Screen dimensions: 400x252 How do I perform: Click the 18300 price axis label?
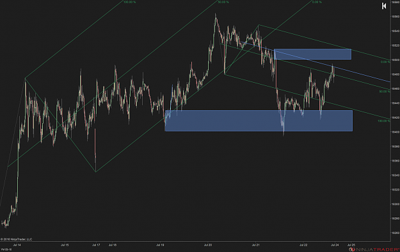click(x=396, y=204)
